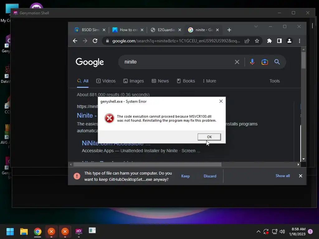319x239 pixels.
Task: Open the clock showing 8:58 AM
Action: pyautogui.click(x=297, y=232)
